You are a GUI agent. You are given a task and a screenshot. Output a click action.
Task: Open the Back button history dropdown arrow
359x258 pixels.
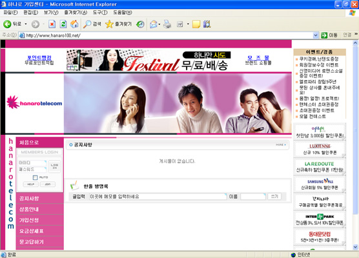click(26, 24)
